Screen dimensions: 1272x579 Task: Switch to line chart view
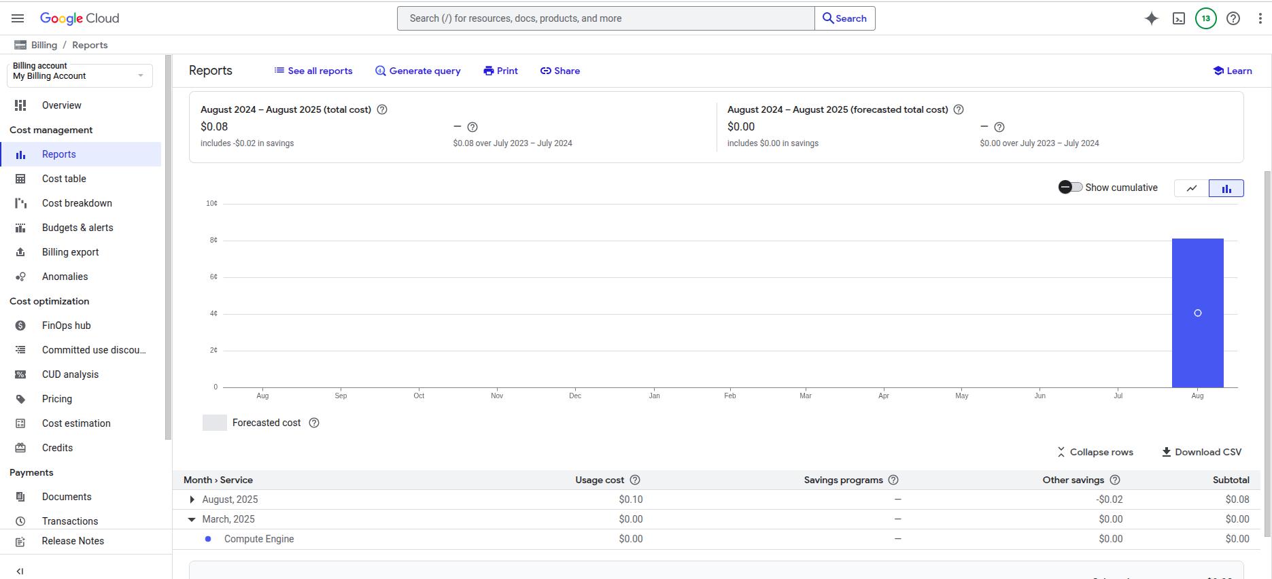[x=1192, y=188]
